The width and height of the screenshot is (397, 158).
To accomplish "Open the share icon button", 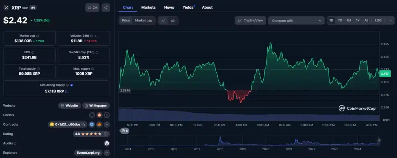I will 106,7.
